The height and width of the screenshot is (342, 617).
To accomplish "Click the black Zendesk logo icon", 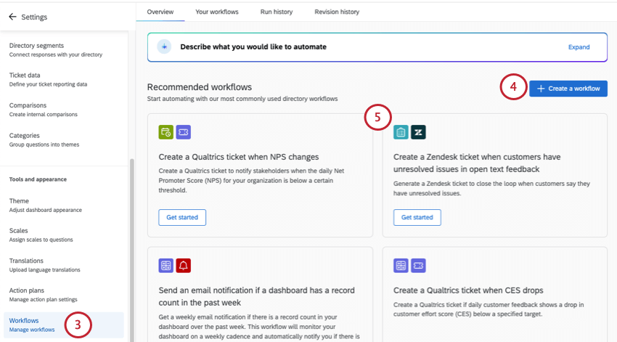I will click(418, 131).
